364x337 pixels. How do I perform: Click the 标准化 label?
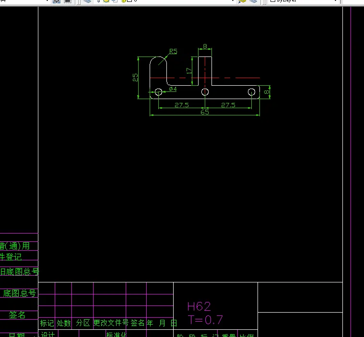pyautogui.click(x=117, y=335)
